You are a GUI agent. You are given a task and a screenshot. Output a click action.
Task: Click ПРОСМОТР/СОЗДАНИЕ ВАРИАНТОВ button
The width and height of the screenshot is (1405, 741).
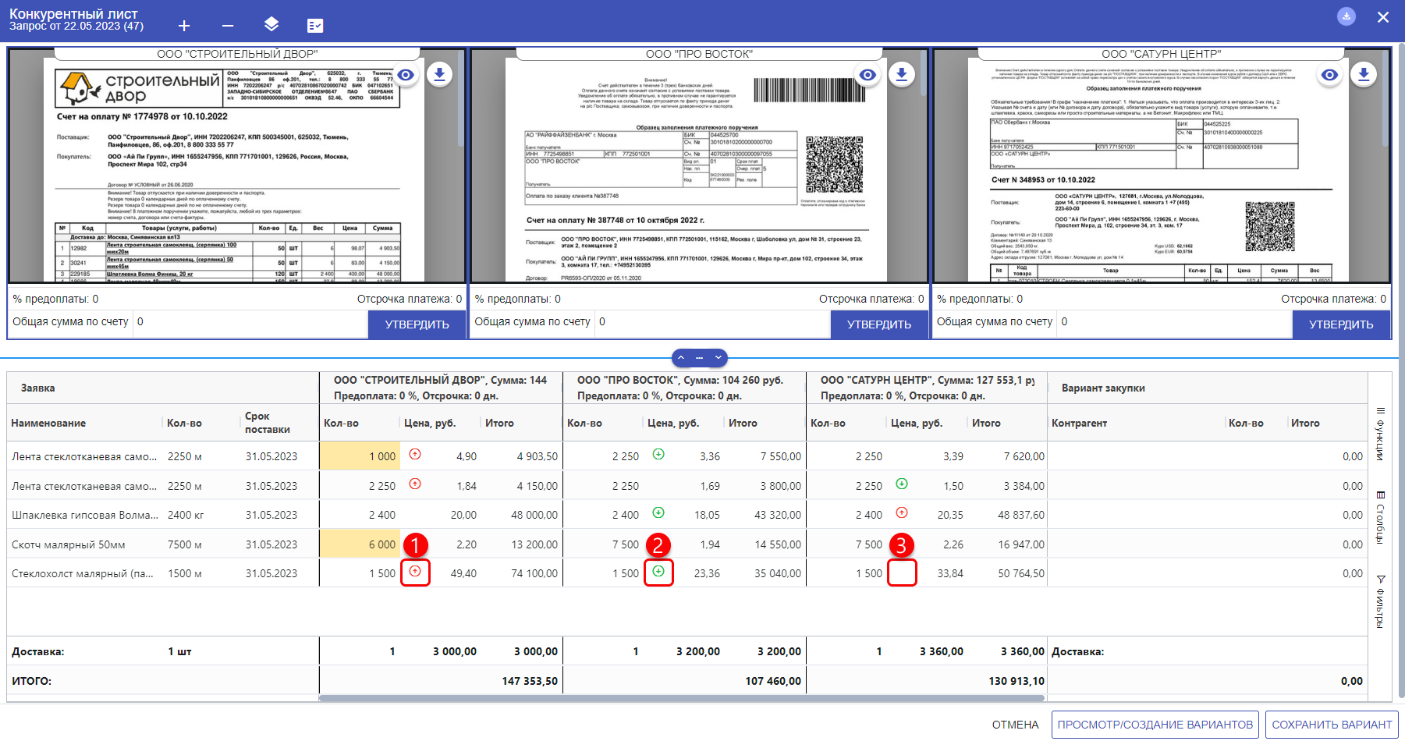click(x=1155, y=725)
